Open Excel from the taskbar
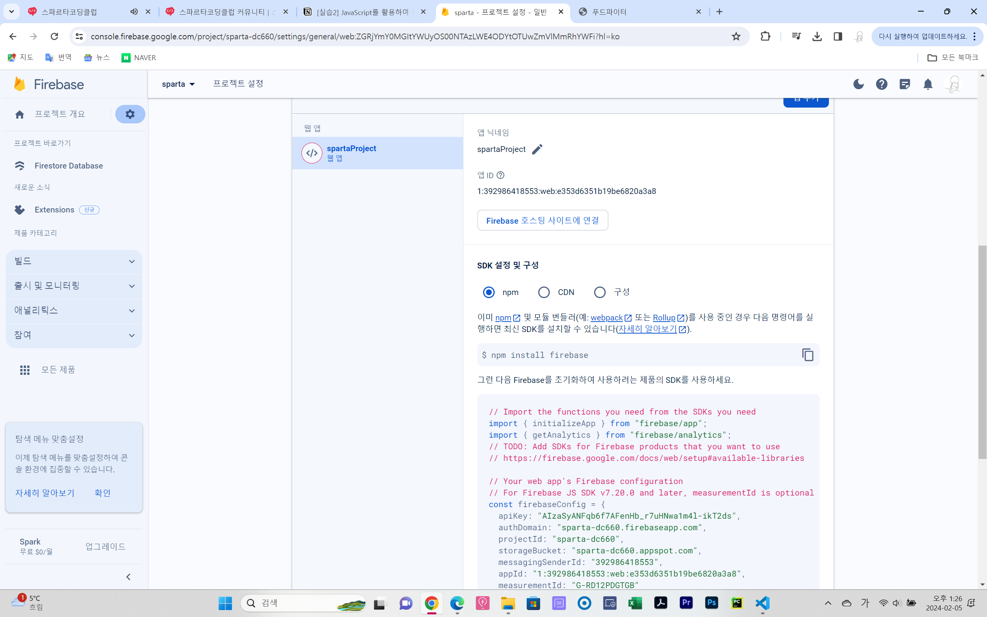 [635, 603]
